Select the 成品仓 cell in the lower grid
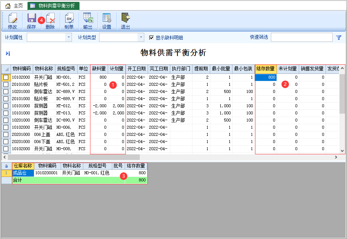 click(23, 173)
